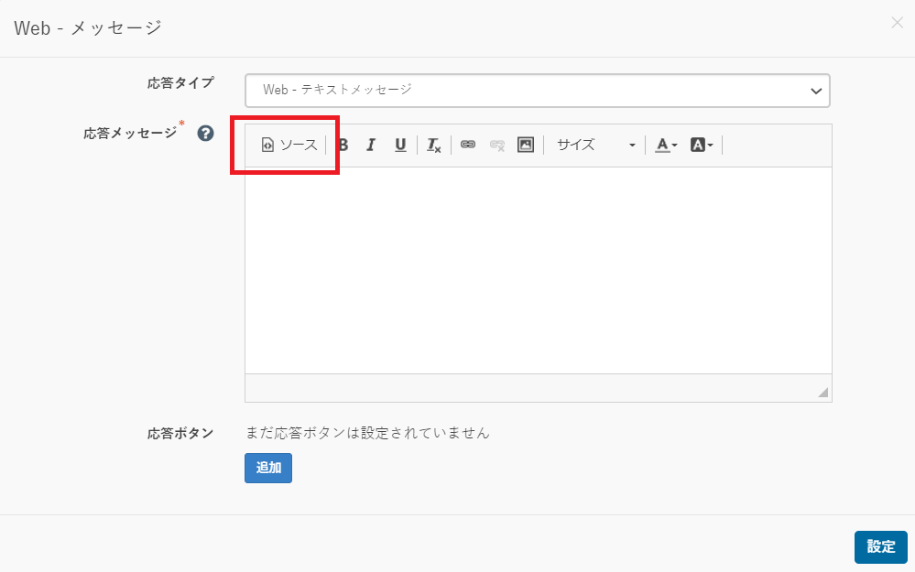Click the help icon next to 応答メッセージ
Viewport: 915px width, 572px height.
205,134
